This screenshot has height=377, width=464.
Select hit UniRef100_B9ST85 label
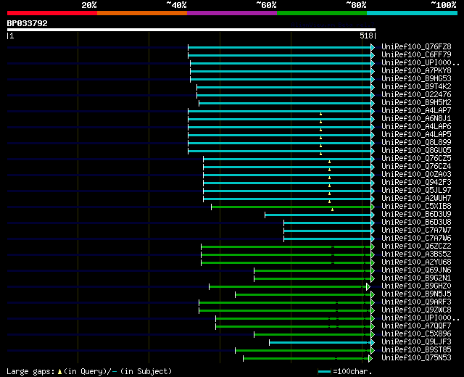(416, 350)
